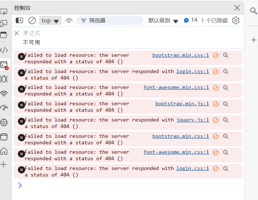The width and height of the screenshot is (258, 200).
Task: Open the search magnifier at right edge
Action: pyautogui.click(x=253, y=11)
